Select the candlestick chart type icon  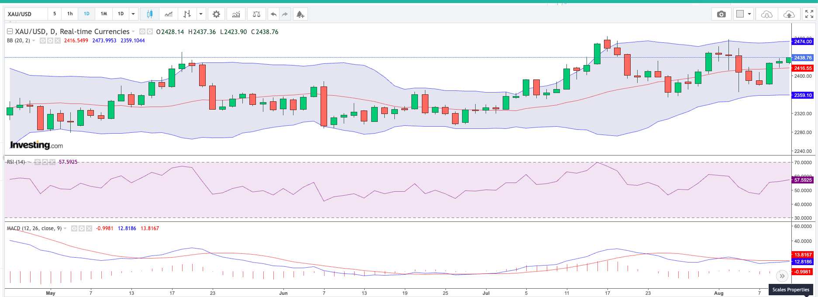coord(149,14)
